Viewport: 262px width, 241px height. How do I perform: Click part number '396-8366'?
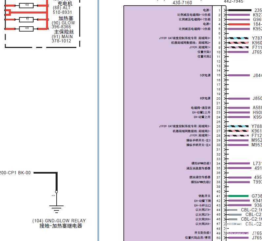61,27
